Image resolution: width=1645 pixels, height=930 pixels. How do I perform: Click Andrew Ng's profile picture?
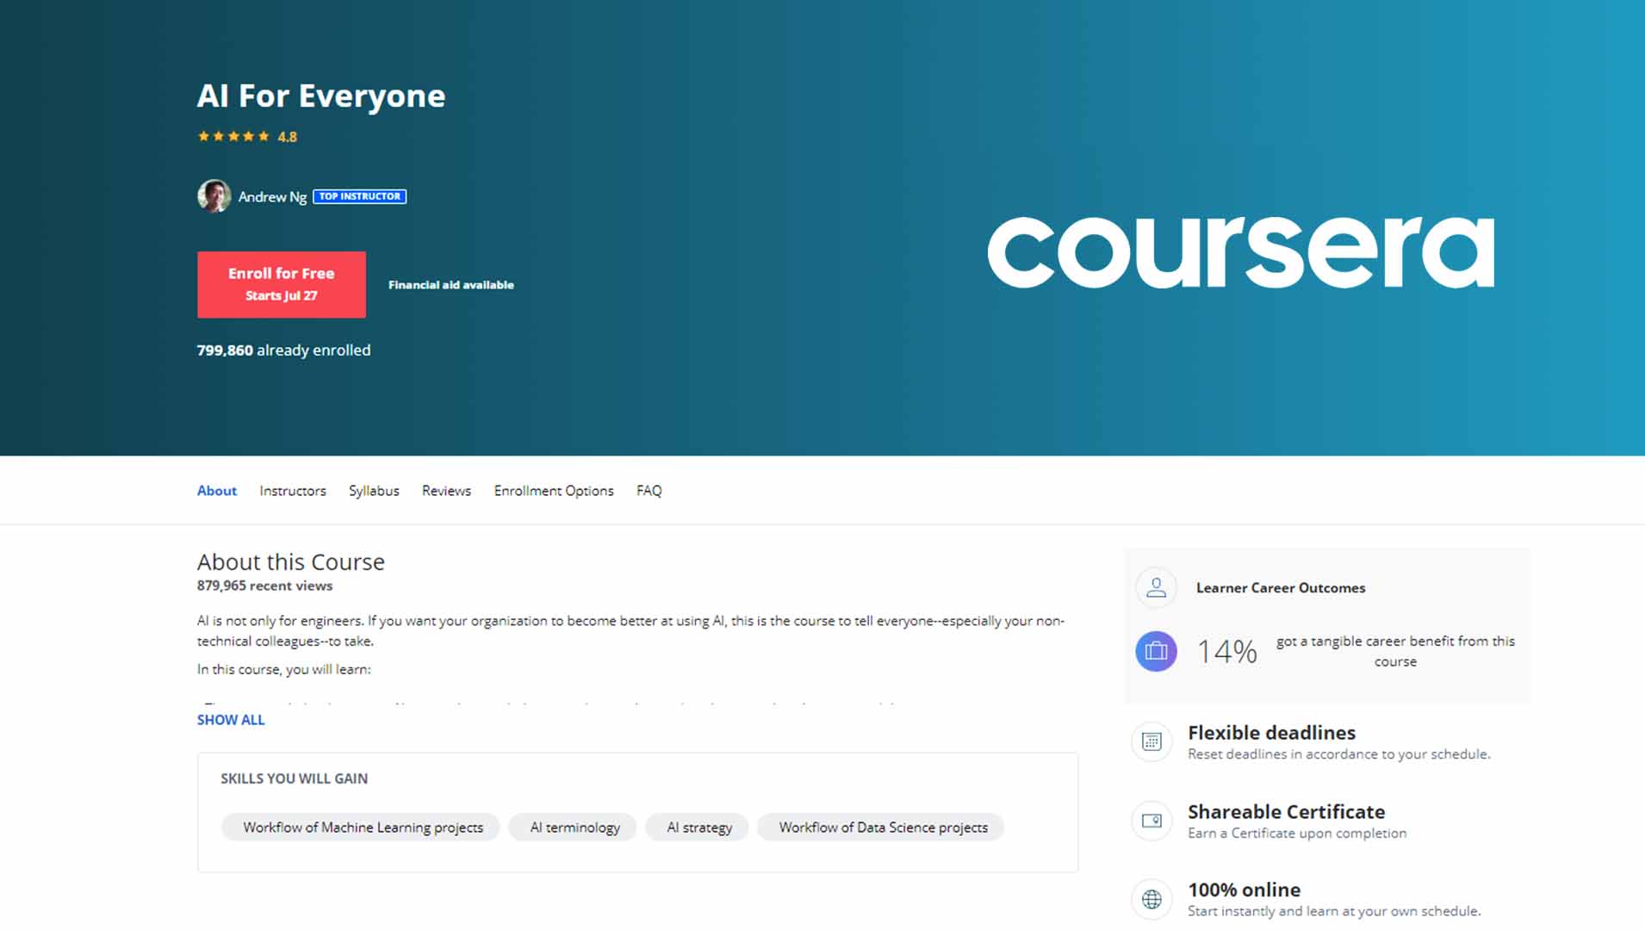pyautogui.click(x=214, y=195)
